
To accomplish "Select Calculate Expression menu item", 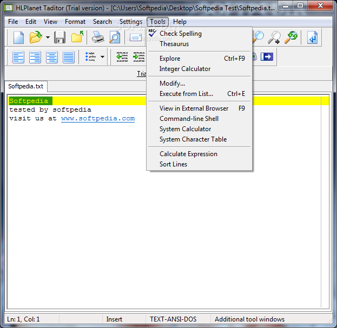I will pyautogui.click(x=199, y=154).
